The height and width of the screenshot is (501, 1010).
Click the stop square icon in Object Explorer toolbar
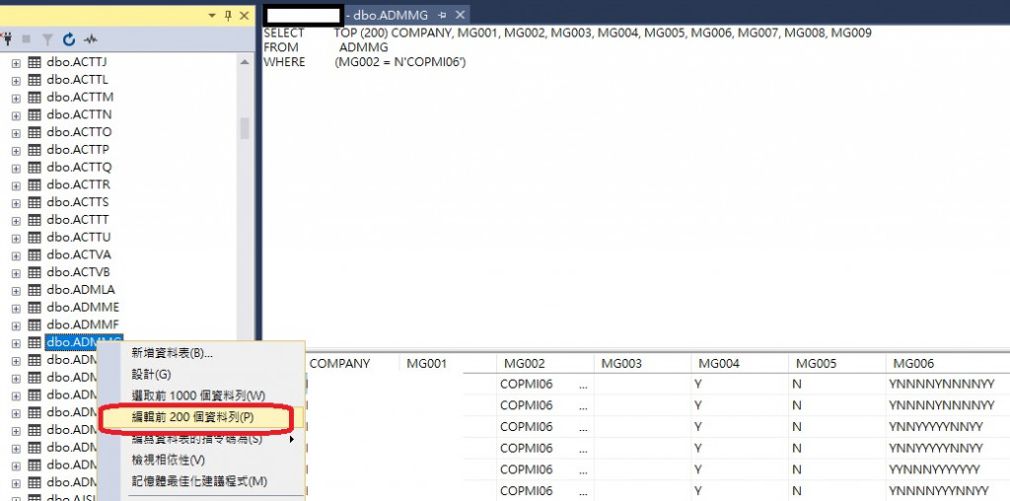[x=27, y=39]
